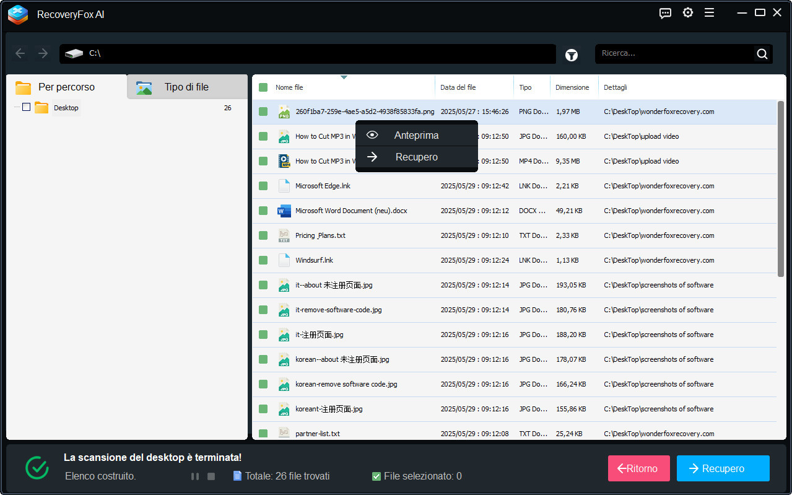The width and height of the screenshot is (792, 495).
Task: Click the total files document icon
Action: coord(237,476)
